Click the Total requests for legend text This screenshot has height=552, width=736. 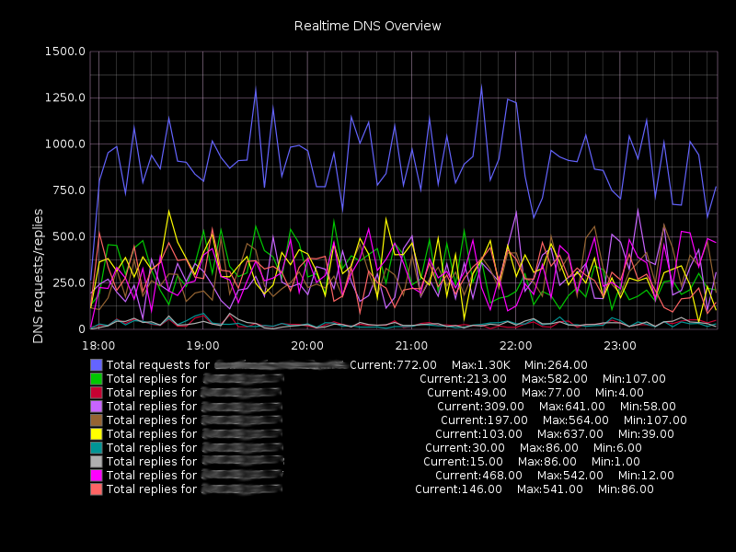pyautogui.click(x=158, y=365)
